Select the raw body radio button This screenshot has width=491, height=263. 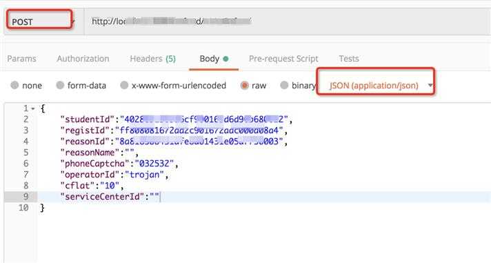245,86
